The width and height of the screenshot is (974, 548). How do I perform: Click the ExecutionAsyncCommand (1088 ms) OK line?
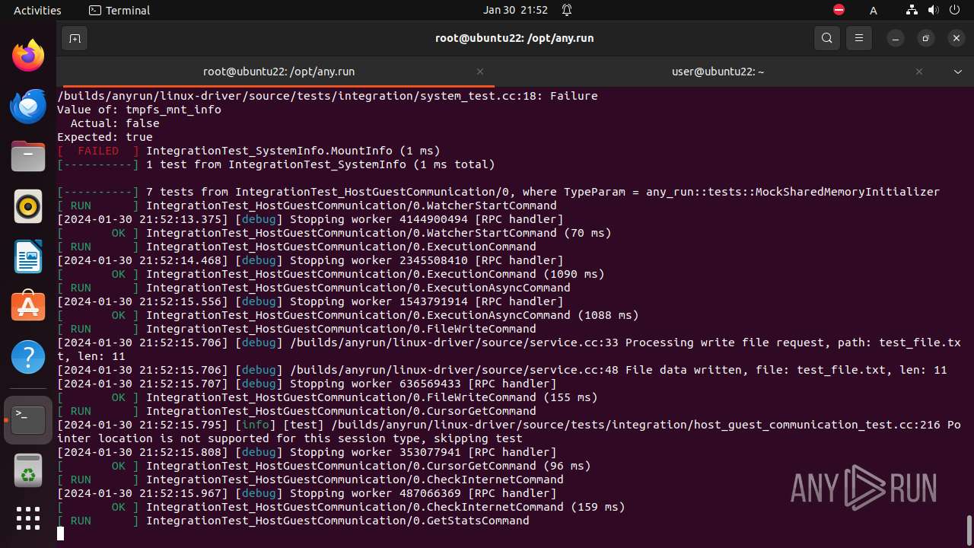tap(348, 315)
